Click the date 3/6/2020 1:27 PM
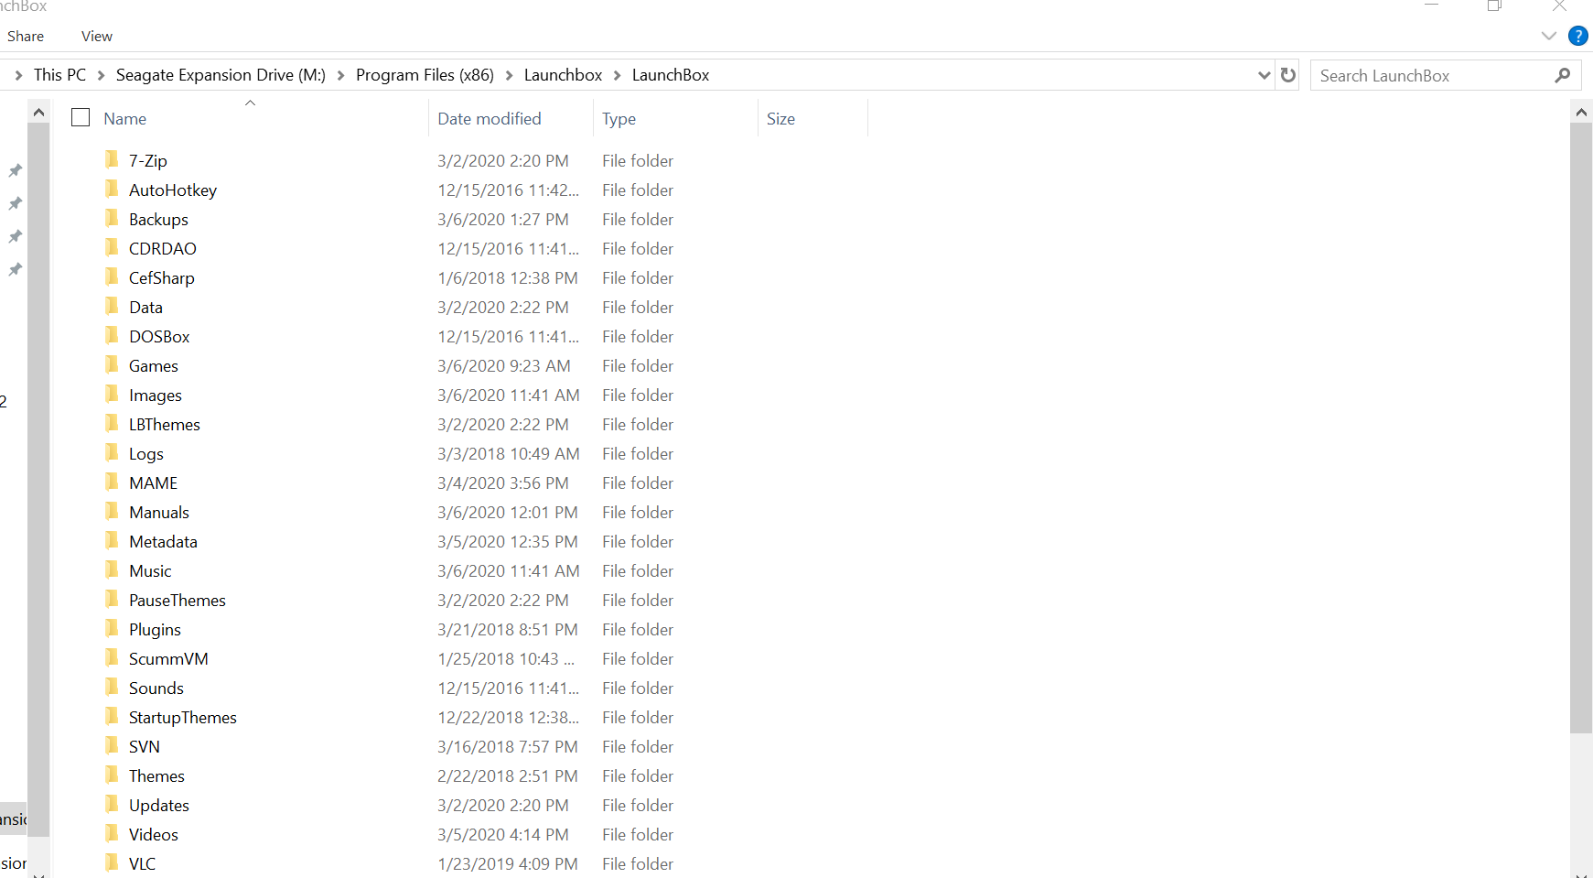The height and width of the screenshot is (878, 1593). click(x=502, y=219)
